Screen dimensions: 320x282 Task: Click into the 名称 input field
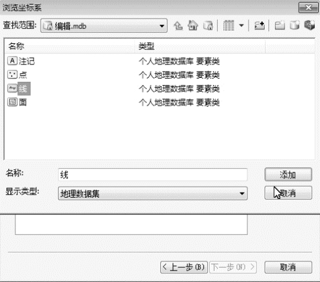tap(153, 175)
